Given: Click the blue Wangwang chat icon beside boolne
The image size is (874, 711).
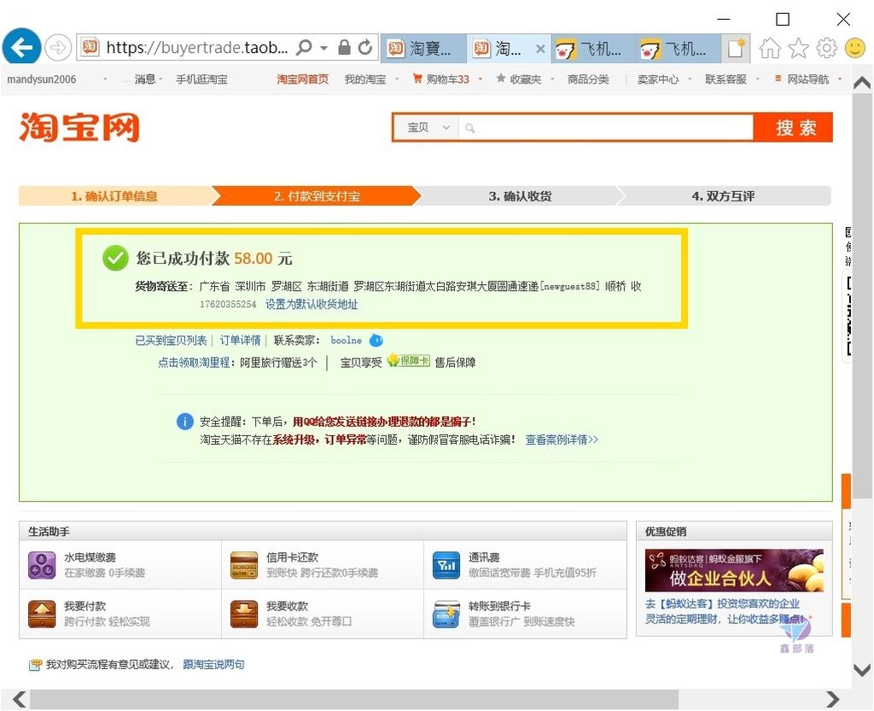Looking at the screenshot, I should (376, 340).
